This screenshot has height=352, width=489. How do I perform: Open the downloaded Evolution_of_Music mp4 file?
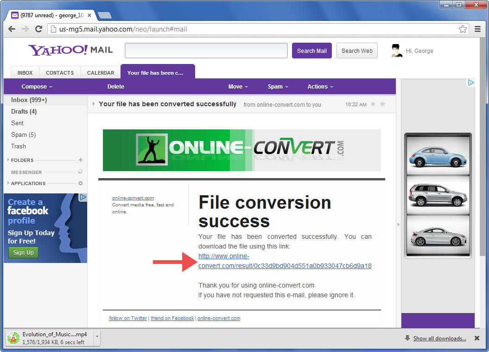(x=50, y=338)
